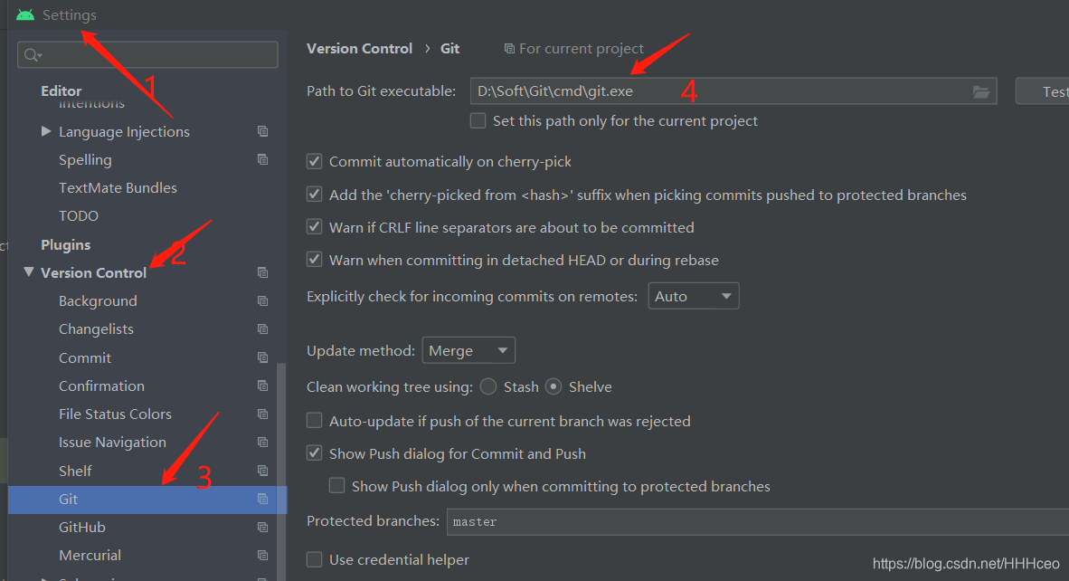This screenshot has height=581, width=1069.
Task: Collapse the Version Control tree section
Action: point(29,271)
